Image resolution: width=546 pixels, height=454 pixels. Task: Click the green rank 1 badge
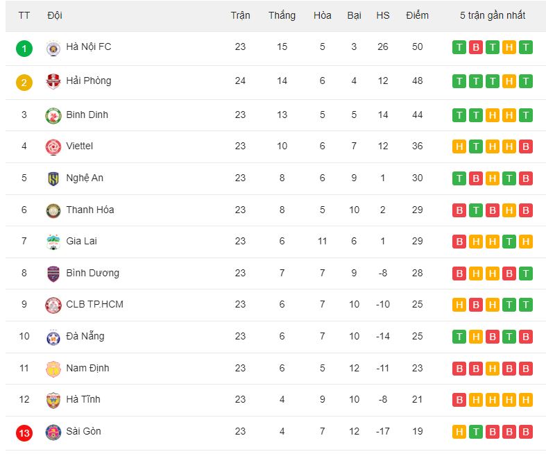point(24,49)
